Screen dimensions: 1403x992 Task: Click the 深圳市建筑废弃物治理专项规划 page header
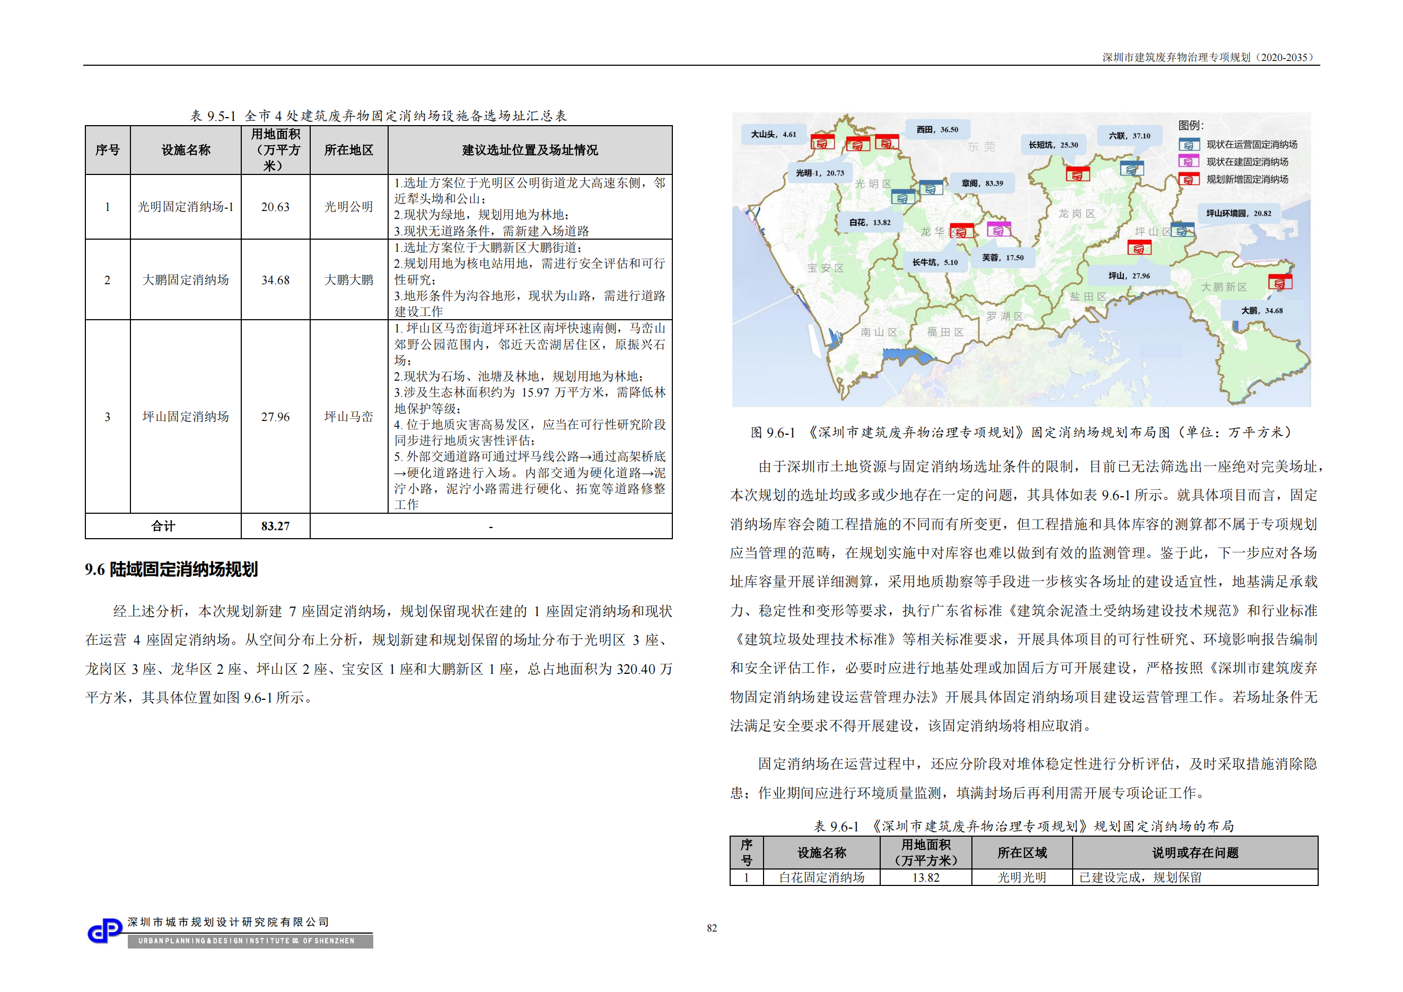coord(1210,57)
